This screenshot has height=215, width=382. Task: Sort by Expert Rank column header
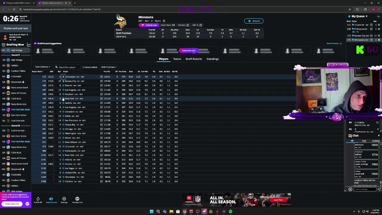coord(38,71)
